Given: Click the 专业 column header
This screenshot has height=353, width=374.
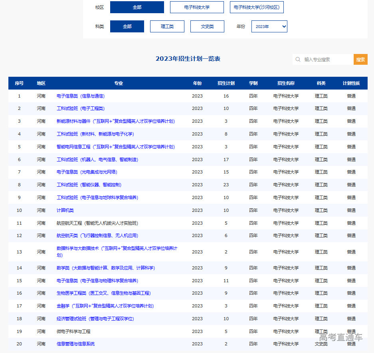Looking at the screenshot, I should click(119, 83).
